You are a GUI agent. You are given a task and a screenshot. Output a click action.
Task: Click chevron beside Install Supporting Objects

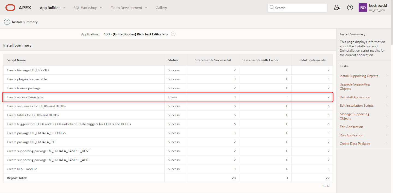(x=387, y=76)
